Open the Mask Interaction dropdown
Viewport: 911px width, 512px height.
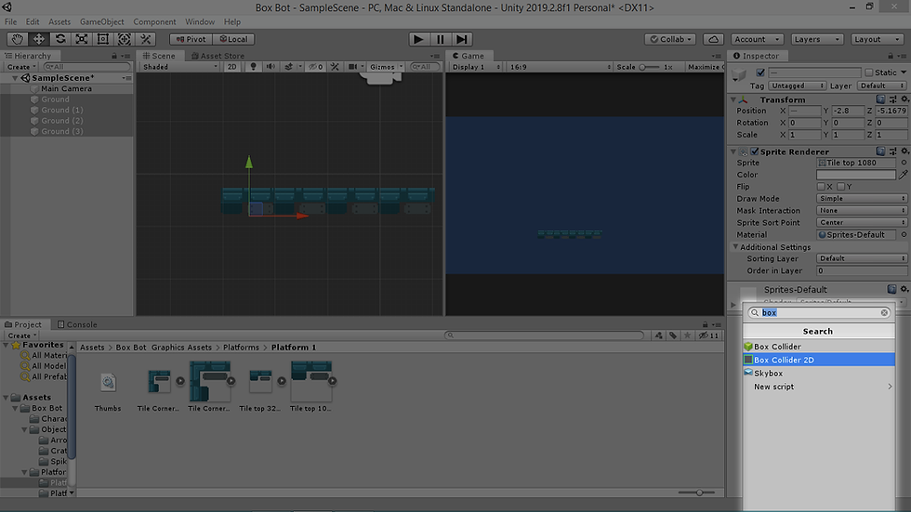tap(862, 211)
